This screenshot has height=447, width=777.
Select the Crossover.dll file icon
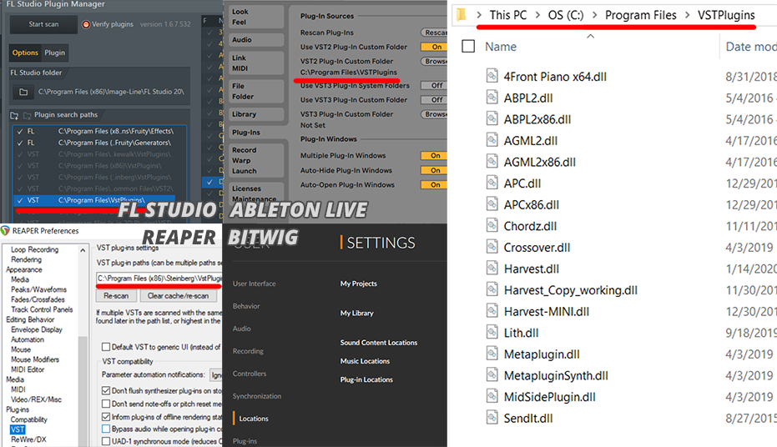click(492, 247)
